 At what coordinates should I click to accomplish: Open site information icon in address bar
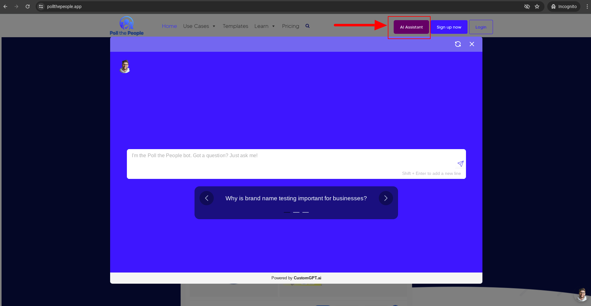tap(41, 7)
